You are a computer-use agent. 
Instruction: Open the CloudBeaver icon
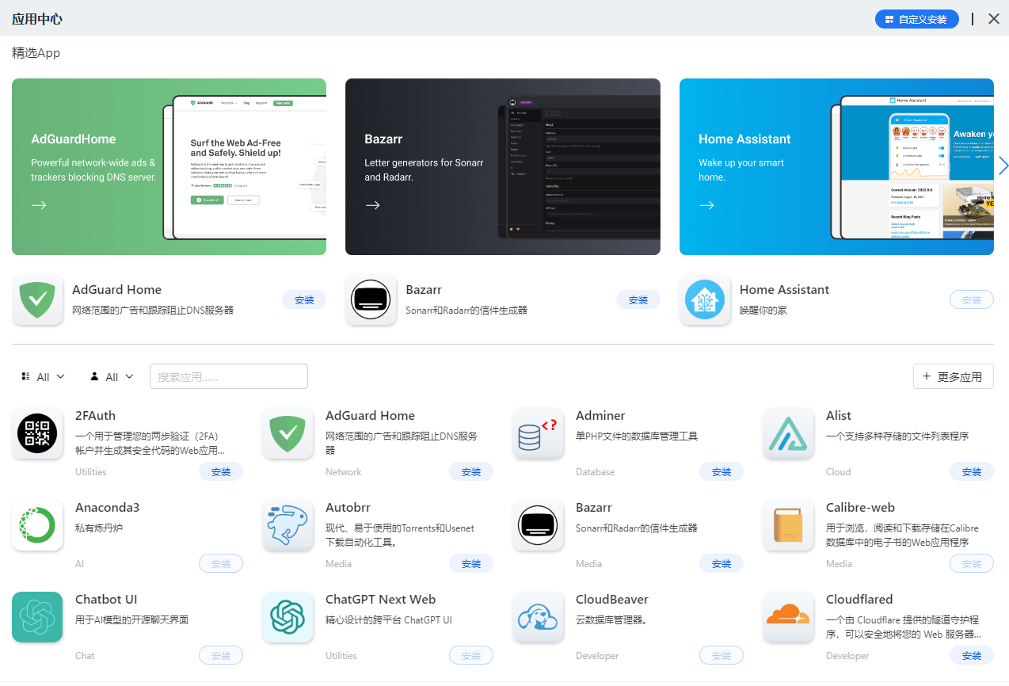[x=538, y=617]
